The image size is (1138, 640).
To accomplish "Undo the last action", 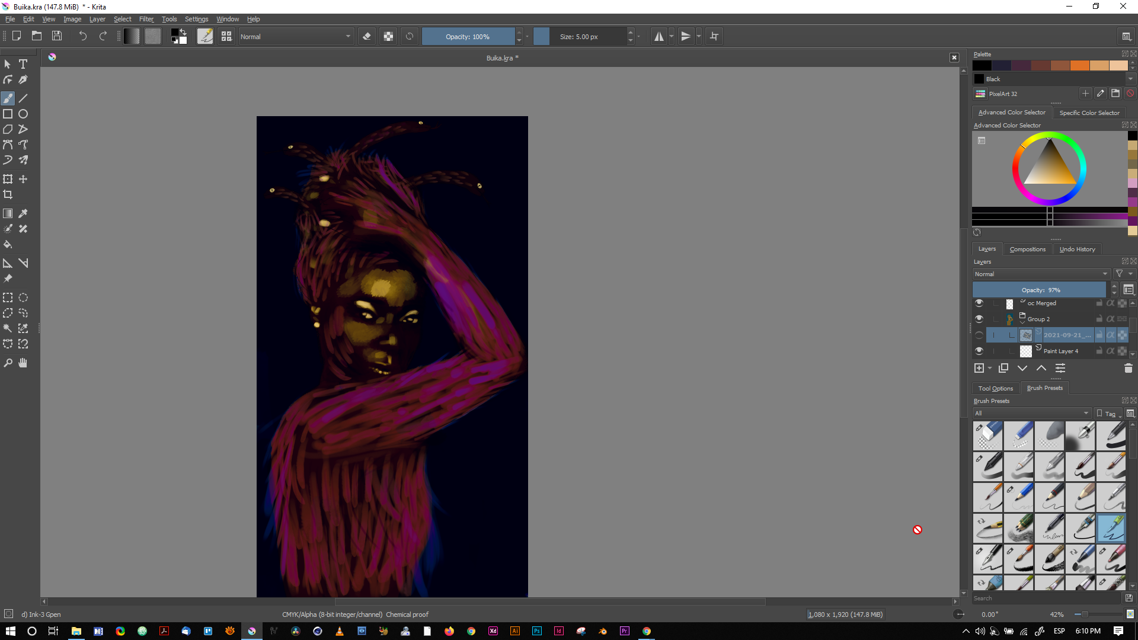I will [x=83, y=36].
